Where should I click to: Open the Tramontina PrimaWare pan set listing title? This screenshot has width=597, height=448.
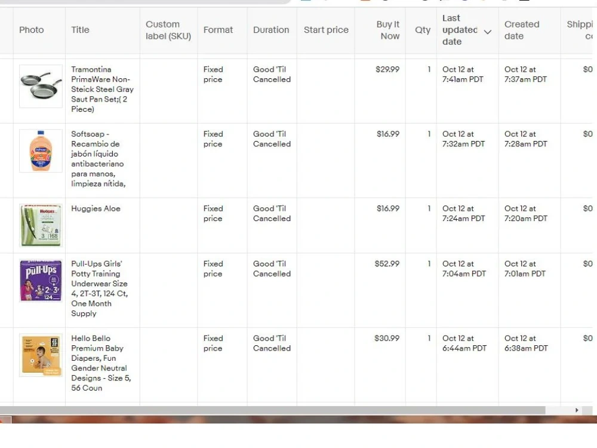[x=103, y=89]
